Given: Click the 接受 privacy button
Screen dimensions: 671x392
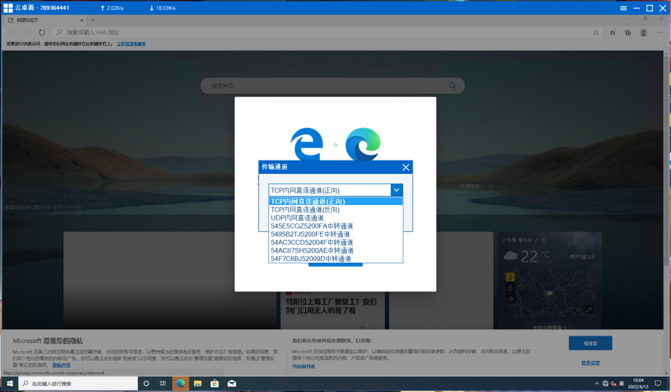Looking at the screenshot, I should coord(590,343).
